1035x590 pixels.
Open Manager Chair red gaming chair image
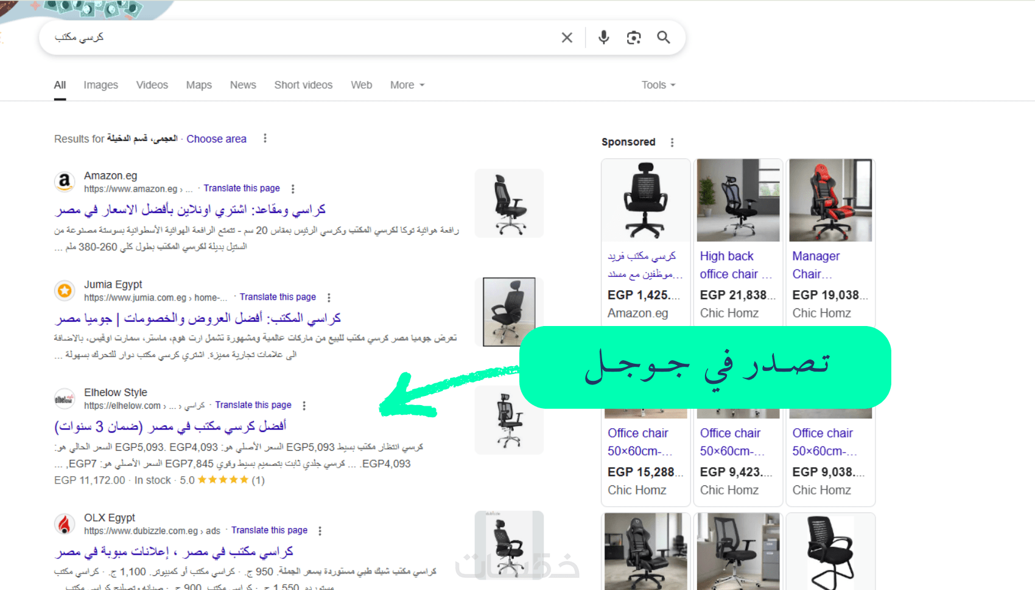(x=830, y=201)
